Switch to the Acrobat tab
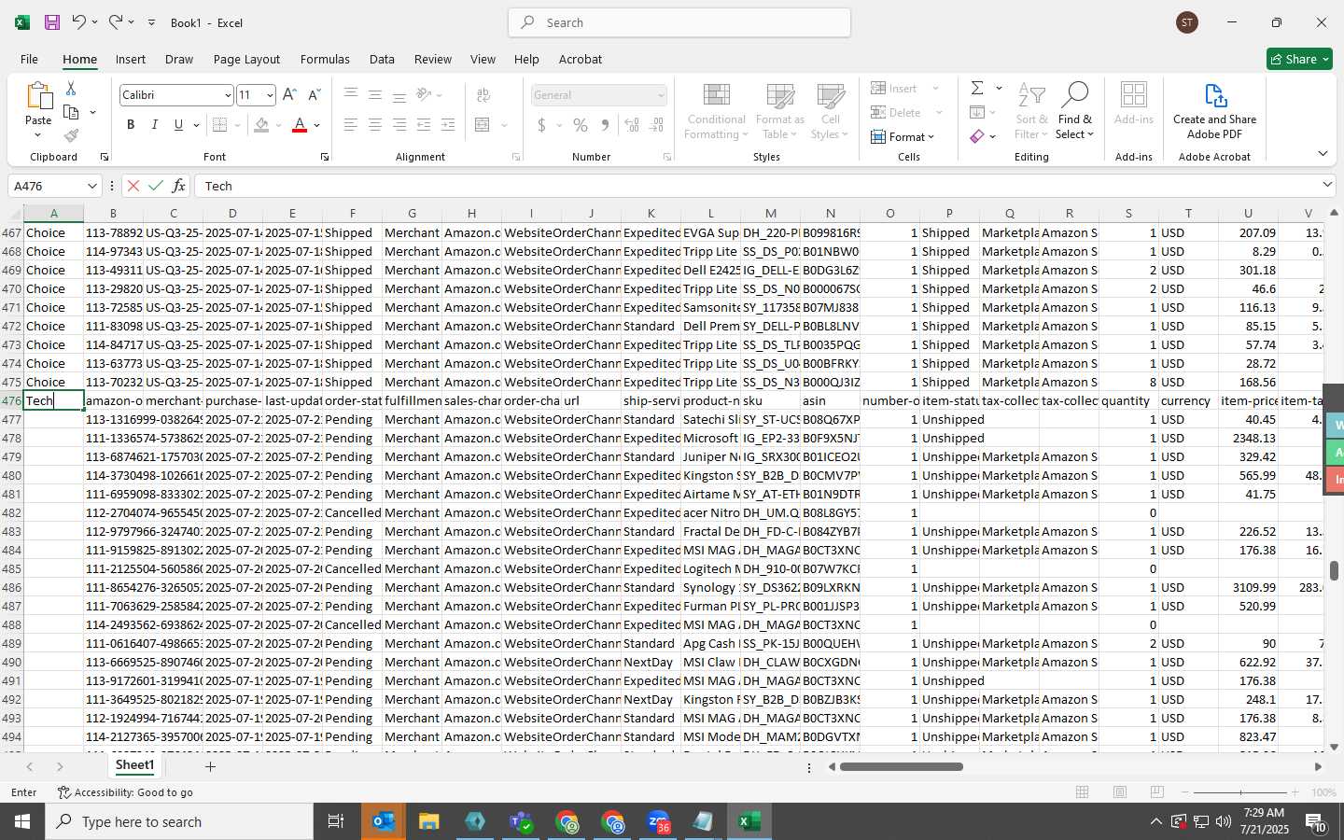This screenshot has height=840, width=1344. 581,59
